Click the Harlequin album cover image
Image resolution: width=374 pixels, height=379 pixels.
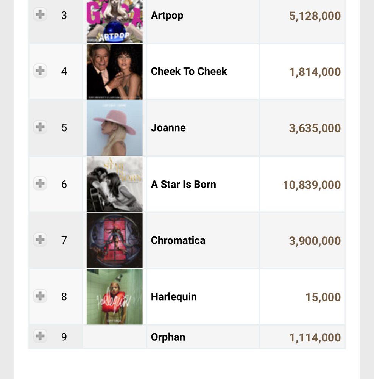click(114, 296)
